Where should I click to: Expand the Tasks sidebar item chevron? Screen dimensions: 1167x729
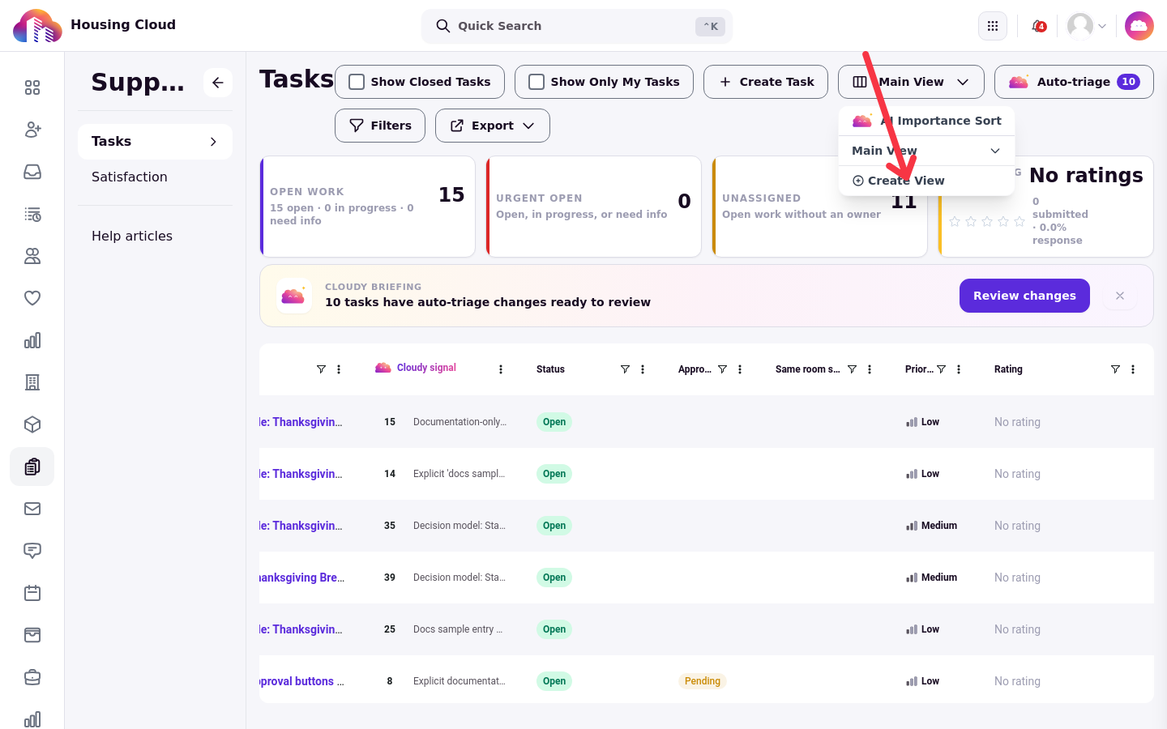(213, 142)
